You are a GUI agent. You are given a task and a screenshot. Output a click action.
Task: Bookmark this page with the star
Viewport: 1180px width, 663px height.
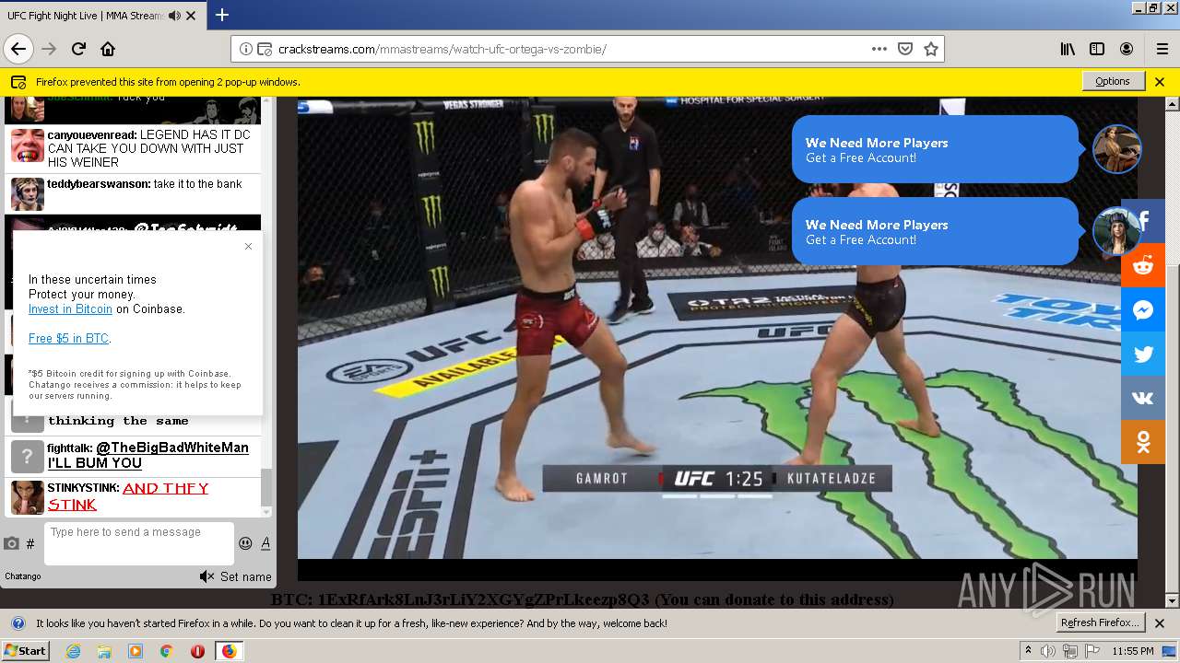click(931, 49)
